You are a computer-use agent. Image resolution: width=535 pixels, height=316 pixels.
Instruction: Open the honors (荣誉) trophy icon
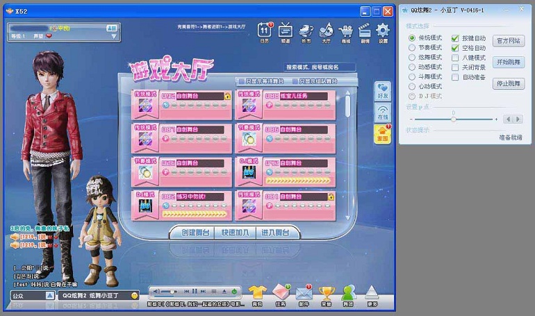(327, 295)
